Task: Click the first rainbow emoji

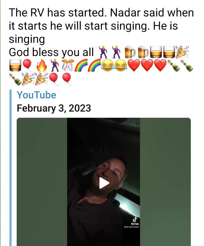Action: coord(81,65)
